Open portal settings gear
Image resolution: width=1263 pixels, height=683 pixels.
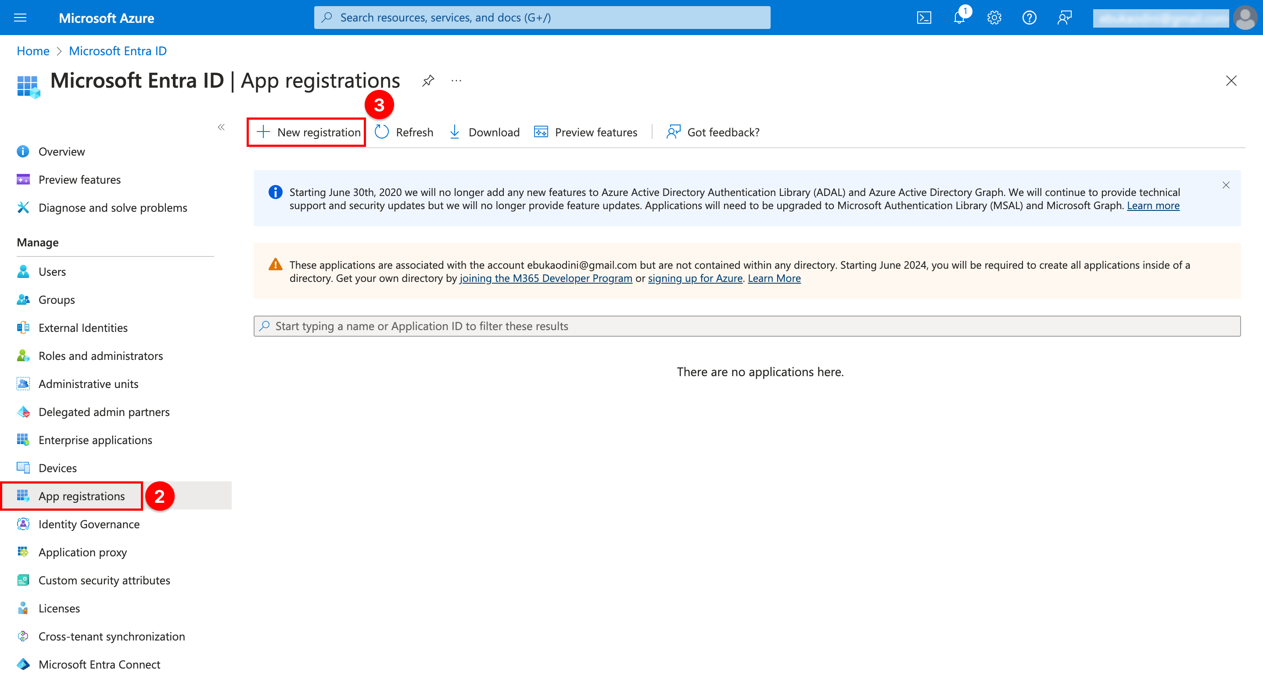point(994,18)
